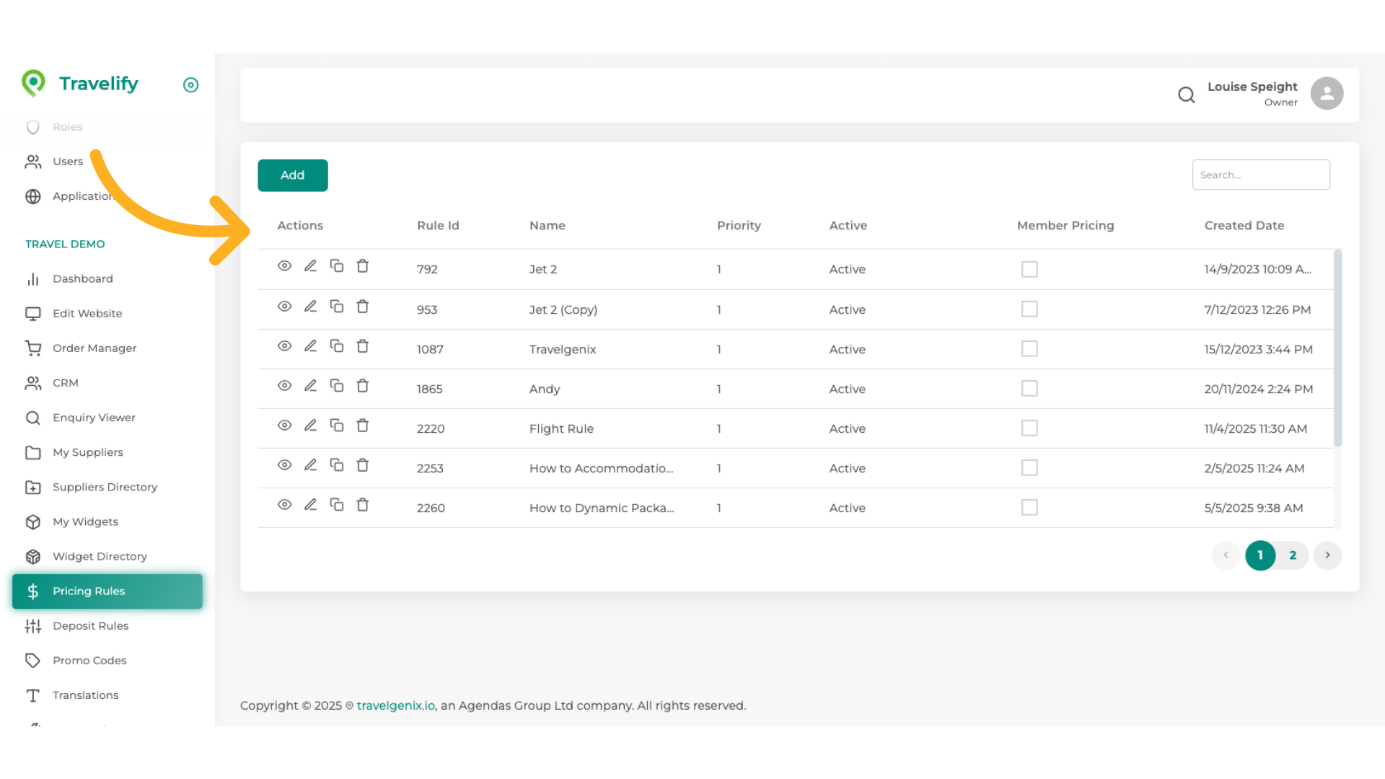Copy the Jet 2 (Copy) rule

coord(337,307)
